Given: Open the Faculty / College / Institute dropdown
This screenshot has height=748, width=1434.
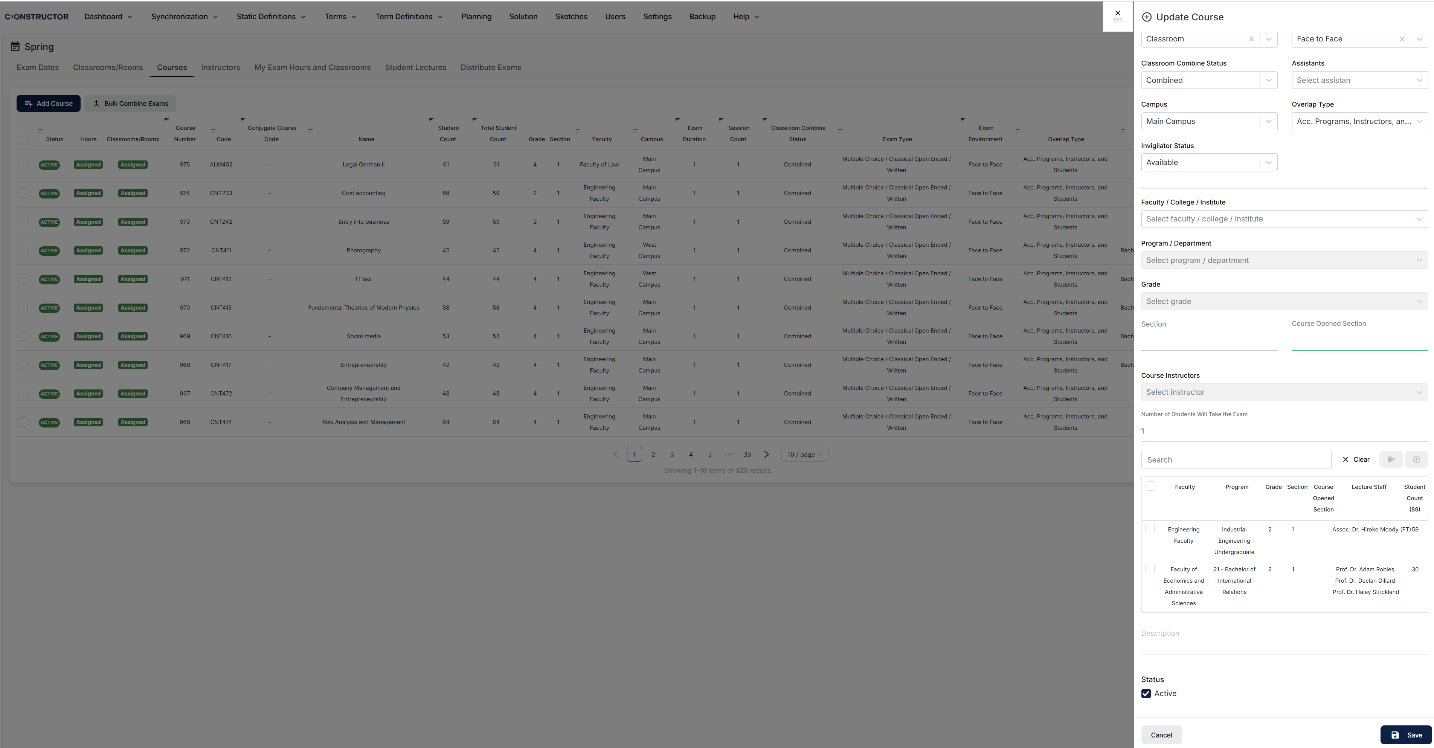Looking at the screenshot, I should click(1284, 219).
